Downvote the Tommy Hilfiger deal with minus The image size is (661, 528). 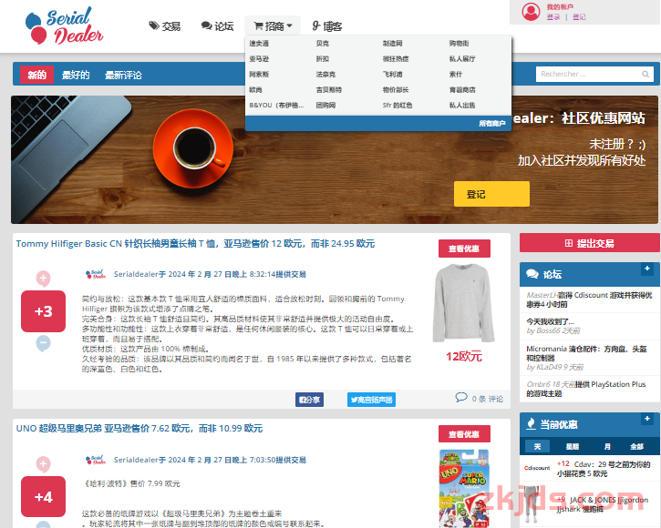click(43, 343)
